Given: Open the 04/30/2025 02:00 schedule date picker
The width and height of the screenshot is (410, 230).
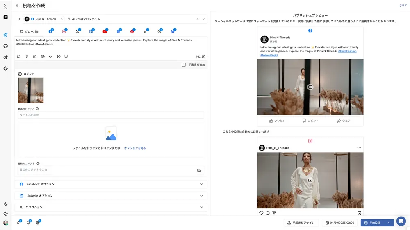Looking at the screenshot, I should (x=340, y=223).
